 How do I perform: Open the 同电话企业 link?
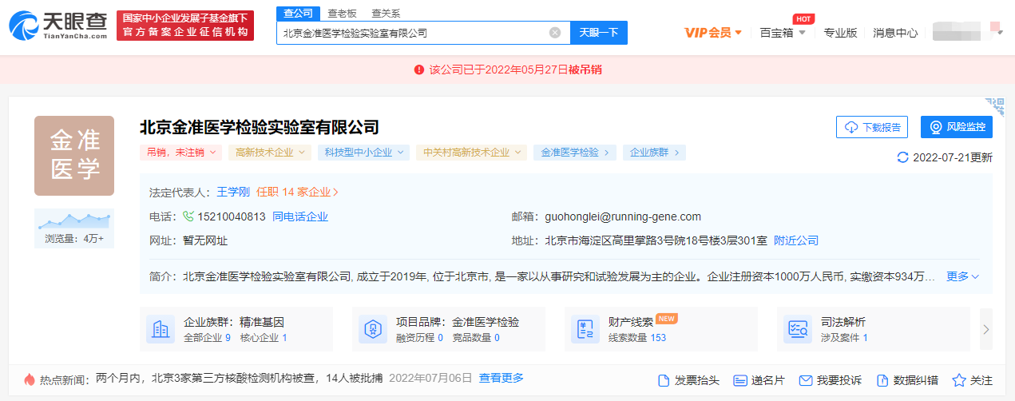[x=300, y=216]
